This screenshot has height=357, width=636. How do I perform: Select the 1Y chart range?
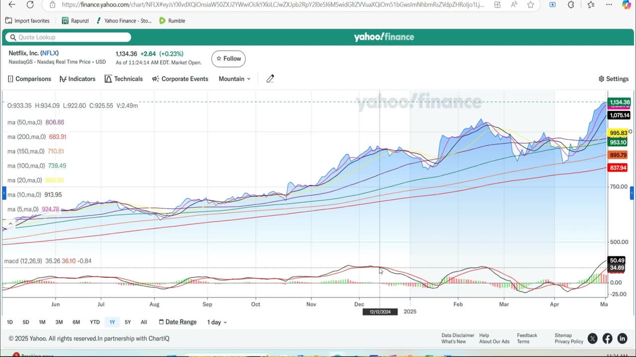[112, 322]
